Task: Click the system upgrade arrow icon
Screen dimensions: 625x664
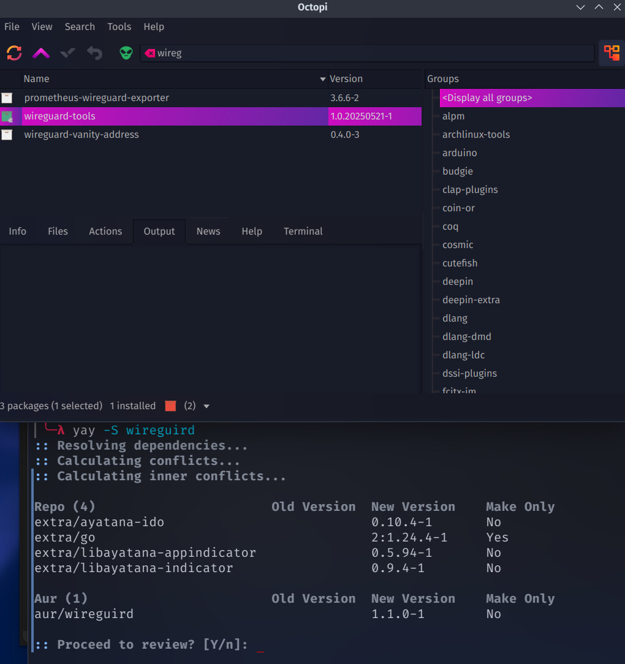Action: click(x=41, y=53)
